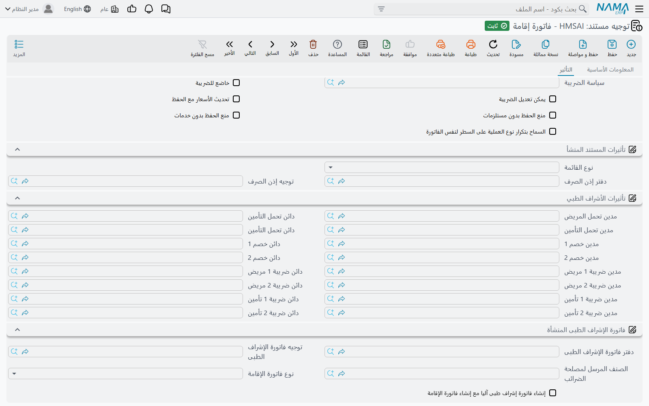Open مدير النظام user menu
This screenshot has height=406, width=649.
click(x=29, y=9)
